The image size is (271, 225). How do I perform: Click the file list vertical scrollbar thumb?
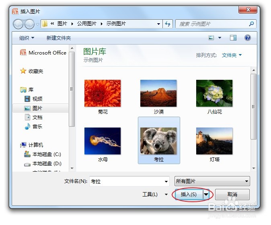(x=254, y=107)
